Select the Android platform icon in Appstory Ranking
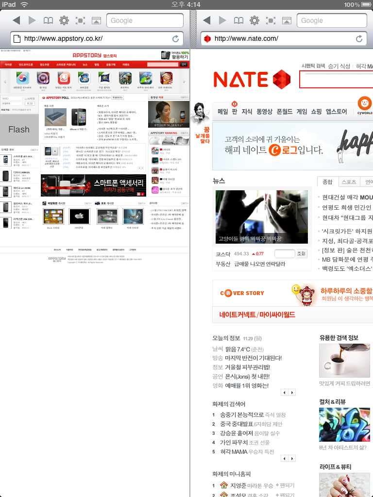373x497 pixels. pyautogui.click(x=169, y=140)
